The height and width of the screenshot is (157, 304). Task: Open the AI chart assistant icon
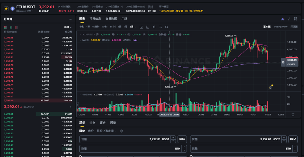[x=283, y=19]
